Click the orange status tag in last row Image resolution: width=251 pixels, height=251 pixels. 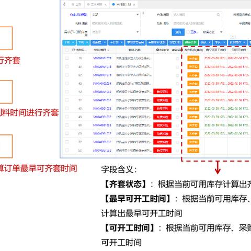pos(193,151)
